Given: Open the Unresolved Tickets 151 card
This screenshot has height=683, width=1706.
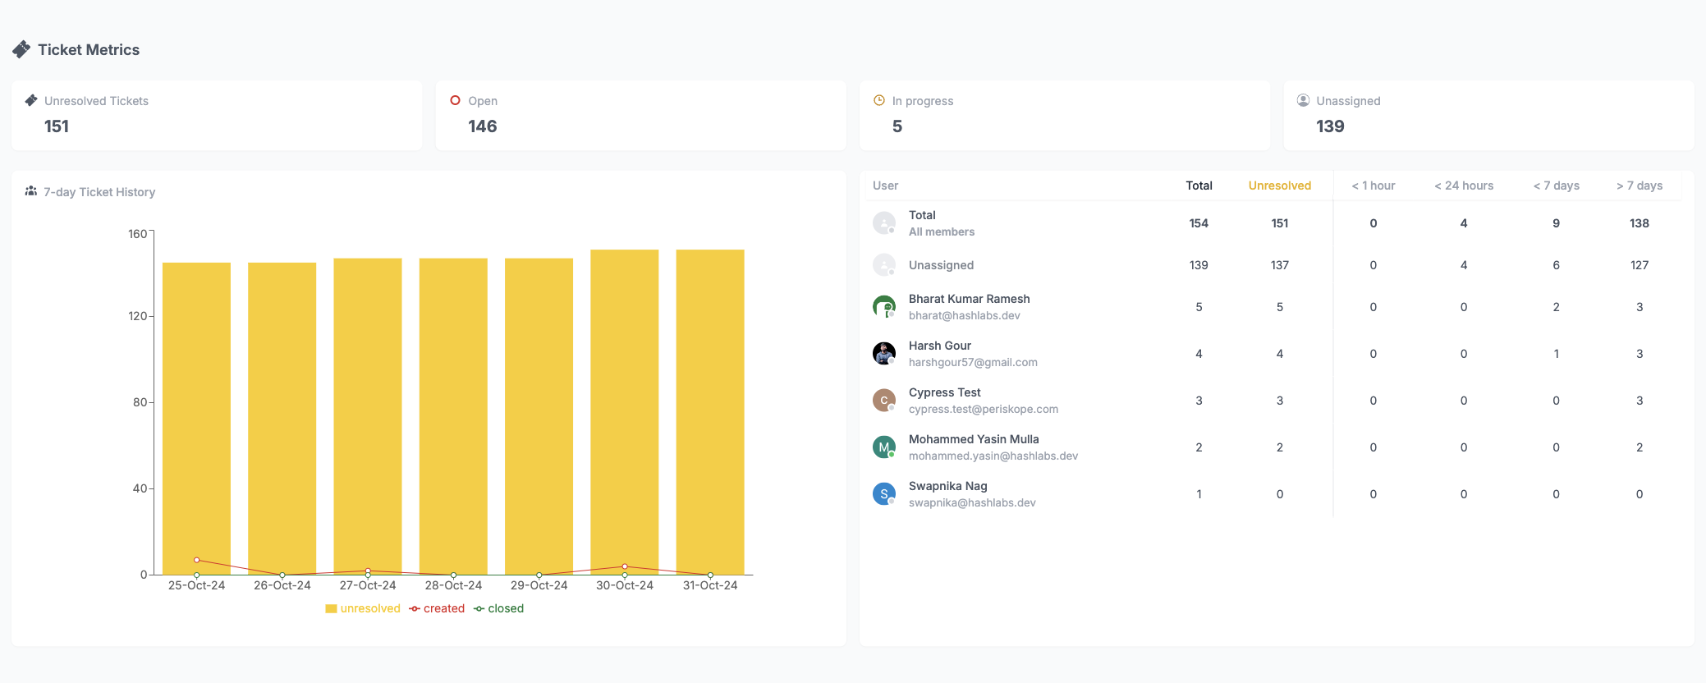Looking at the screenshot, I should pos(217,115).
